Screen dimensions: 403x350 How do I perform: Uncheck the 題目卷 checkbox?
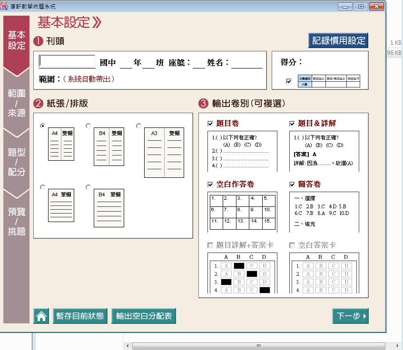210,124
